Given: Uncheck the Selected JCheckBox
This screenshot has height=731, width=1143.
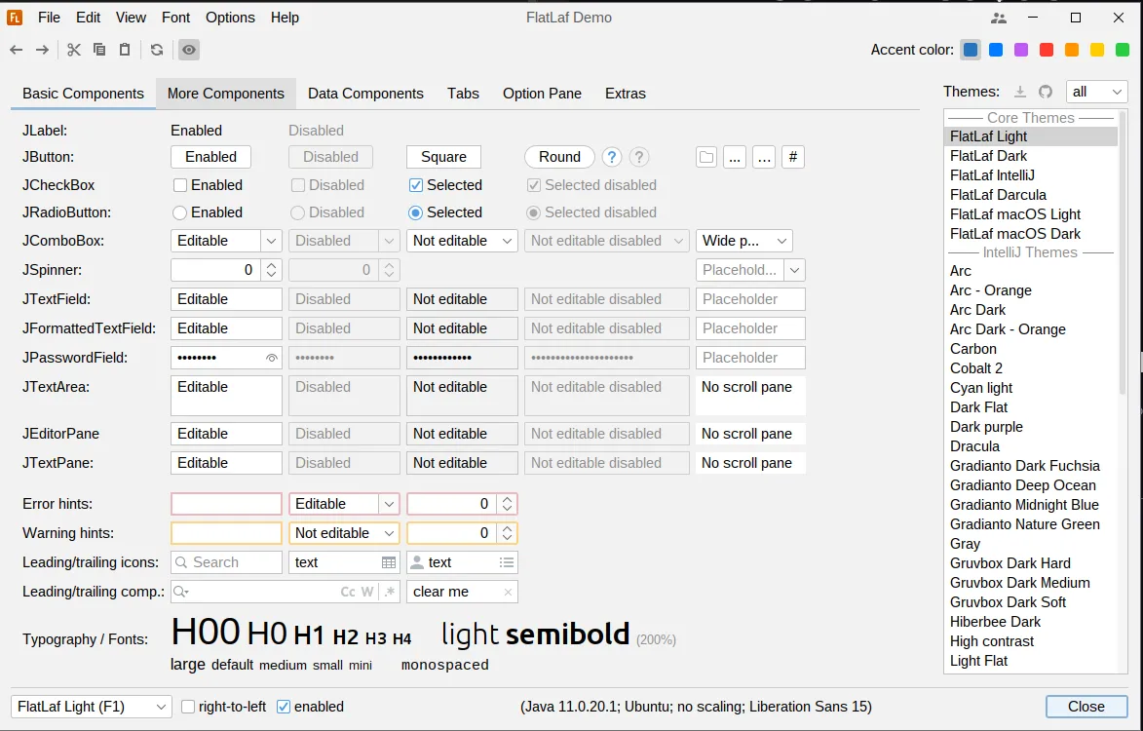Looking at the screenshot, I should tap(415, 185).
